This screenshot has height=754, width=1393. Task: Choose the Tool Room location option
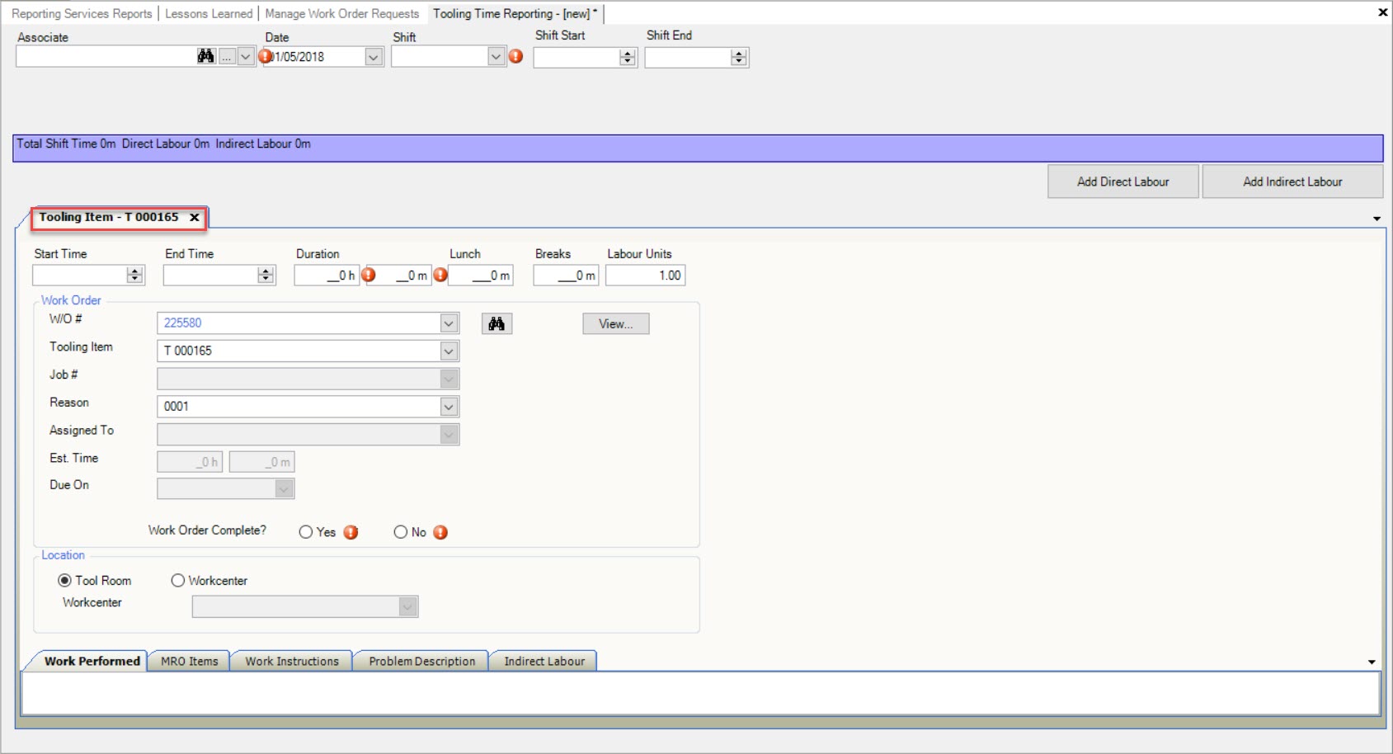point(64,581)
